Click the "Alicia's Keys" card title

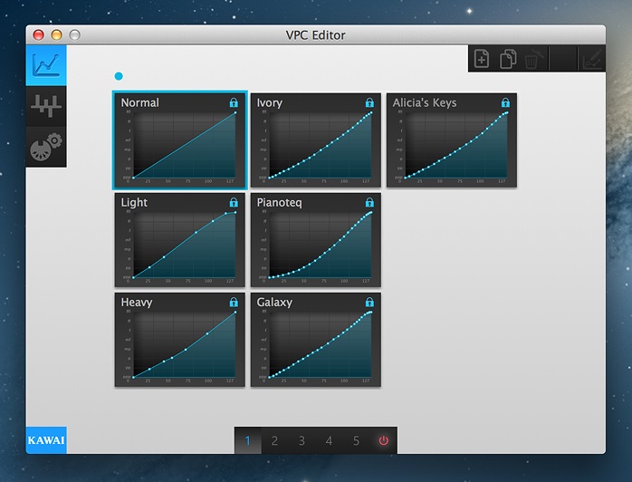pos(425,103)
